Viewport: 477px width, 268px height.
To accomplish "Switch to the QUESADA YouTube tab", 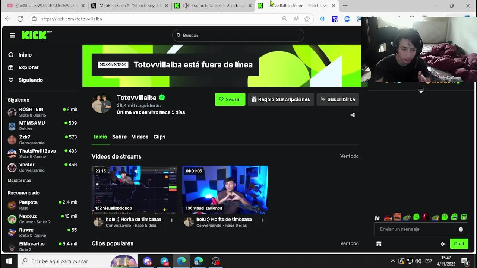I will coord(46,6).
